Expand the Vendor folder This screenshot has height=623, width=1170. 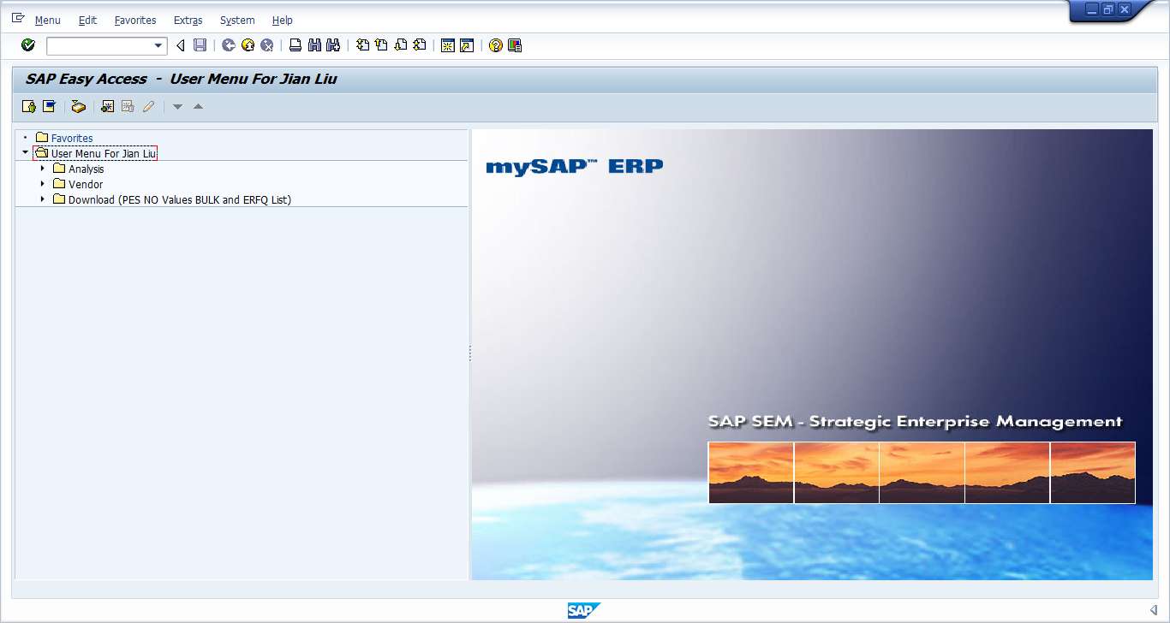[43, 184]
